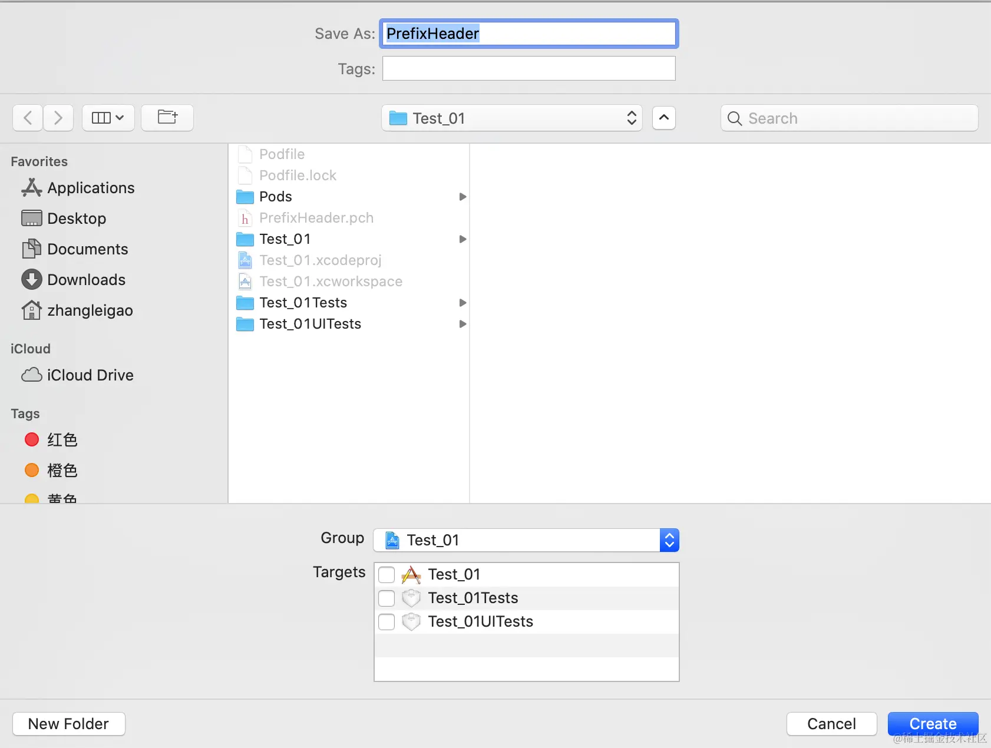Select the red 红色 tag
991x748 pixels.
[x=61, y=440]
